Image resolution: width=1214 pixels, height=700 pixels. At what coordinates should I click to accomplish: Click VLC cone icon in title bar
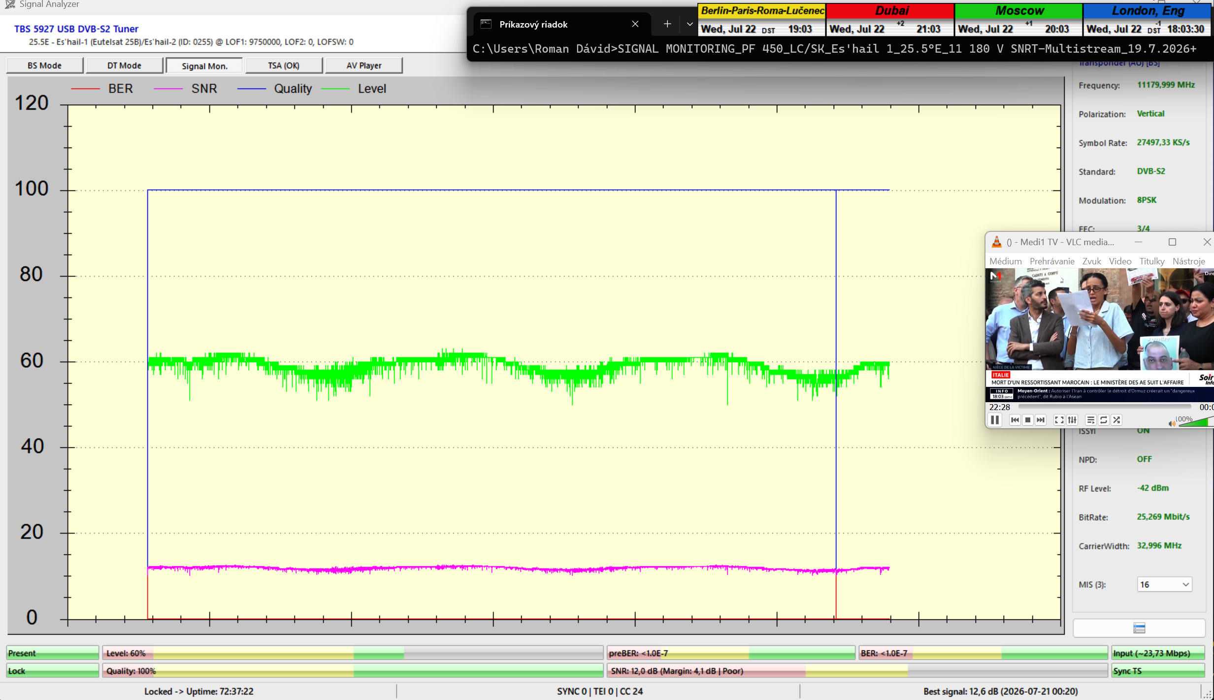coord(996,242)
